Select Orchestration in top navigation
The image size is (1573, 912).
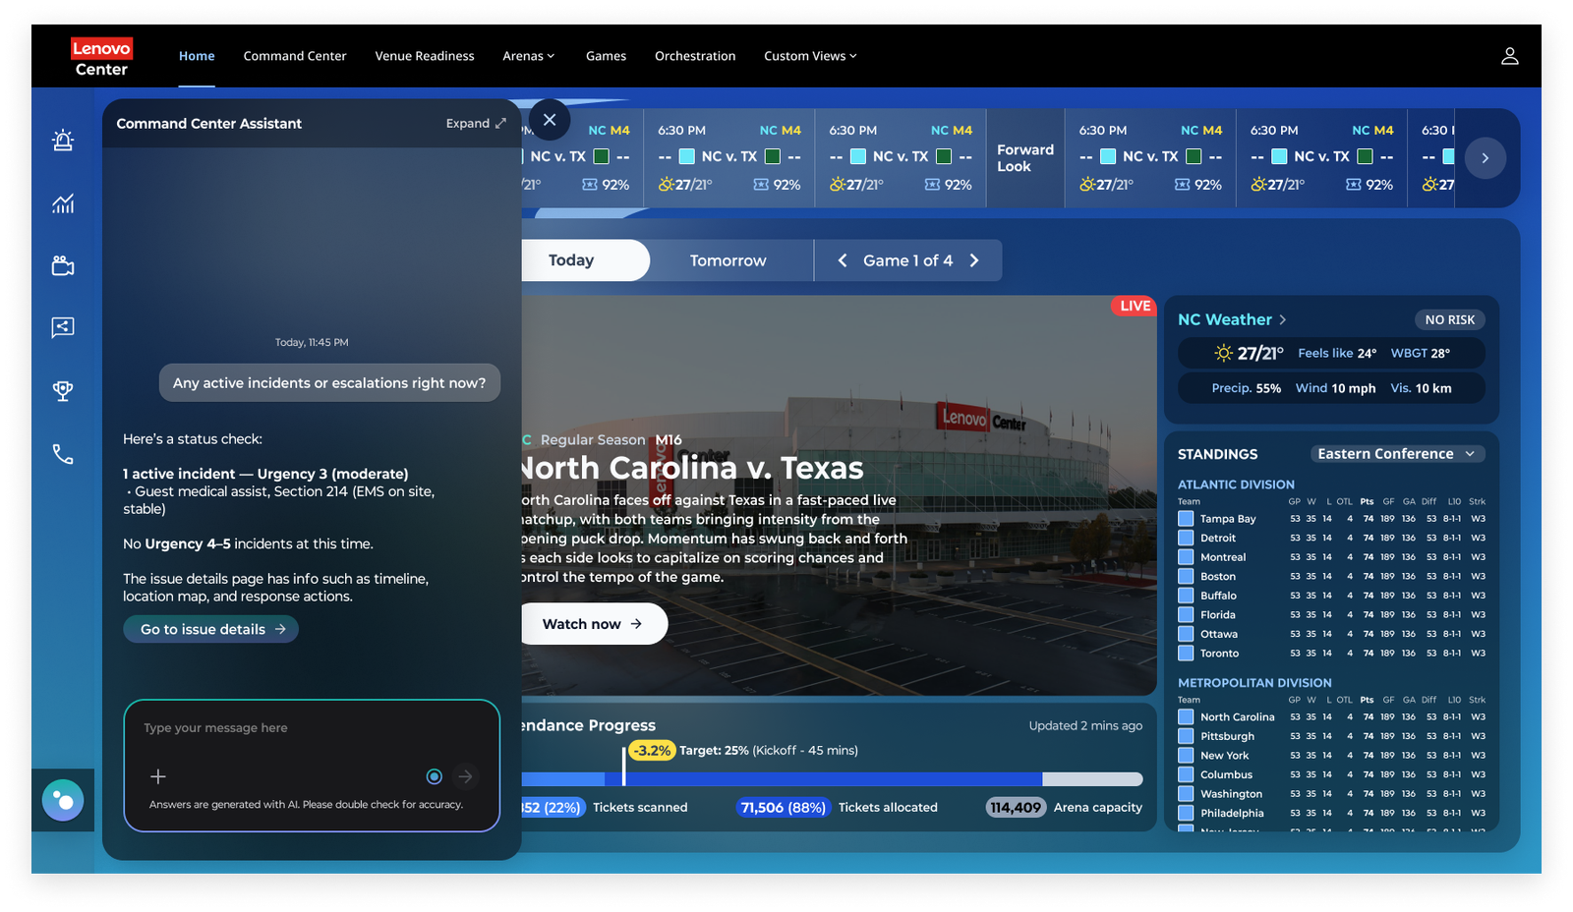pos(695,56)
